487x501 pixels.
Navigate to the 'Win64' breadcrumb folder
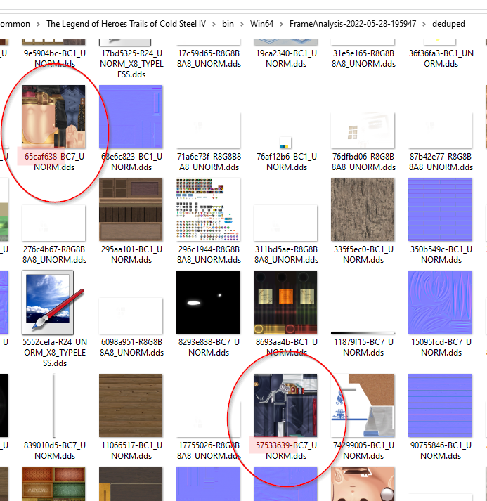261,24
